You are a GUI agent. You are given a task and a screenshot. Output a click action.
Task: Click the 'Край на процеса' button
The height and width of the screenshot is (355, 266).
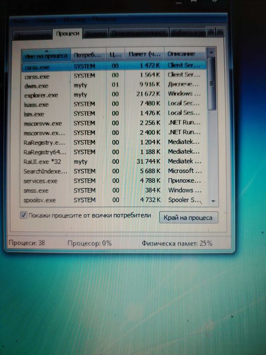(188, 217)
